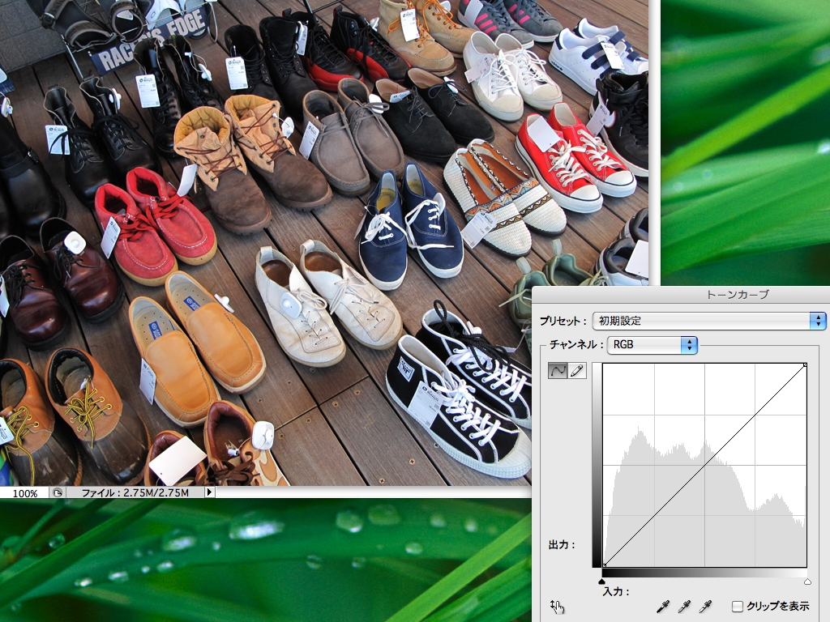Click the ファイル: 2.75M/2.75M status info

135,493
